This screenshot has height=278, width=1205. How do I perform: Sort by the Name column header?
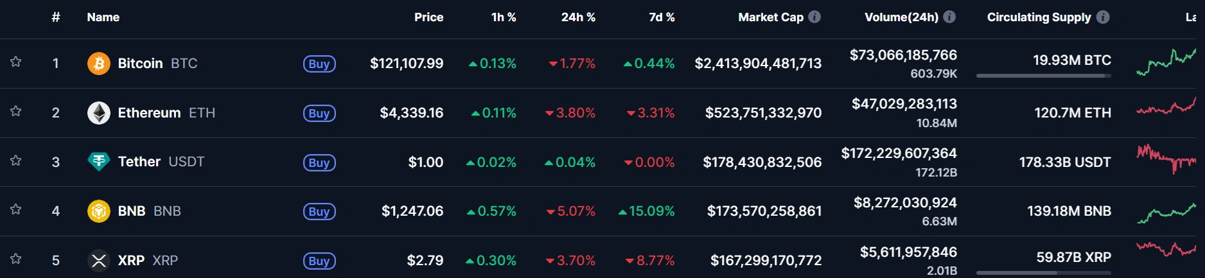[103, 17]
